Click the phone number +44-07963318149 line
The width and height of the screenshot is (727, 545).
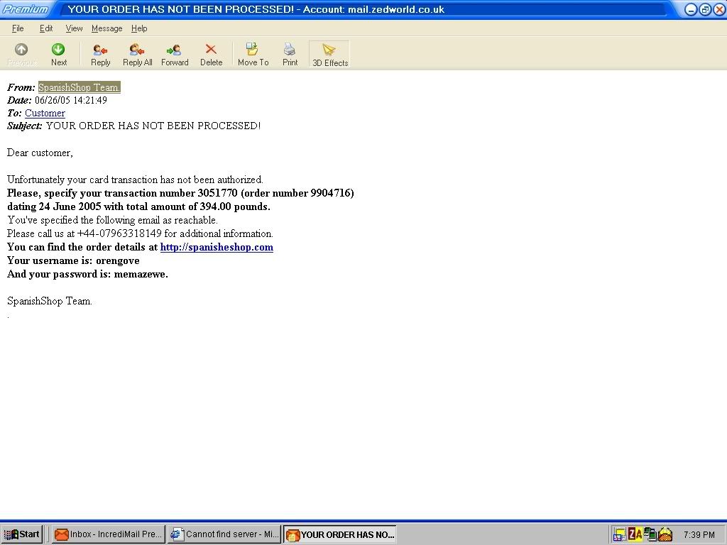click(x=140, y=233)
